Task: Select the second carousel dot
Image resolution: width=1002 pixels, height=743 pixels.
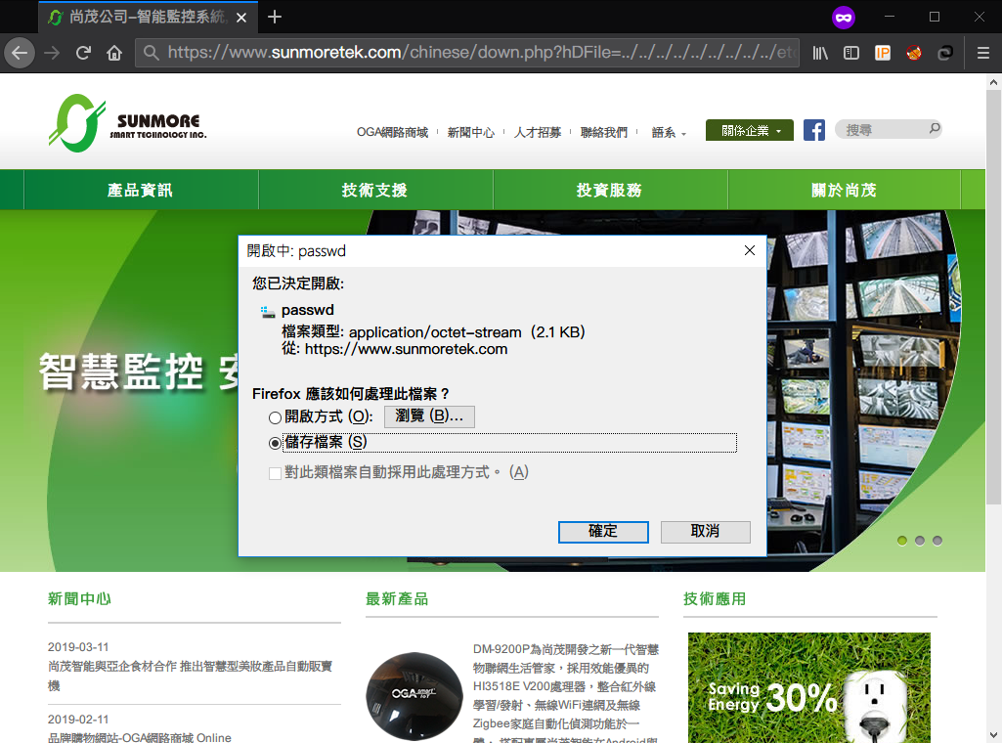Action: pos(920,541)
